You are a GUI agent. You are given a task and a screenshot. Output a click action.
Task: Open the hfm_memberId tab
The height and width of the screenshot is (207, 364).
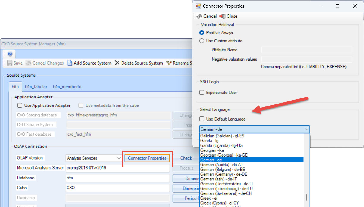67,87
